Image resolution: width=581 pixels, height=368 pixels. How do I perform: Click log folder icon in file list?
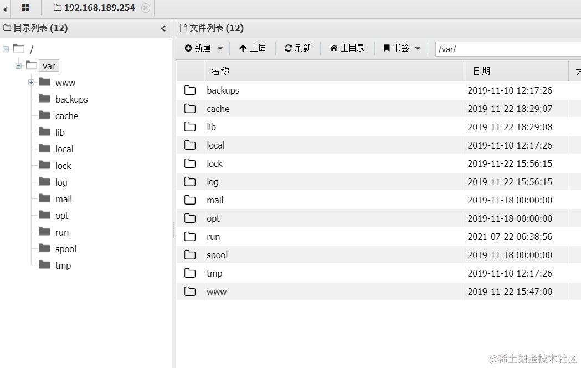(x=190, y=182)
